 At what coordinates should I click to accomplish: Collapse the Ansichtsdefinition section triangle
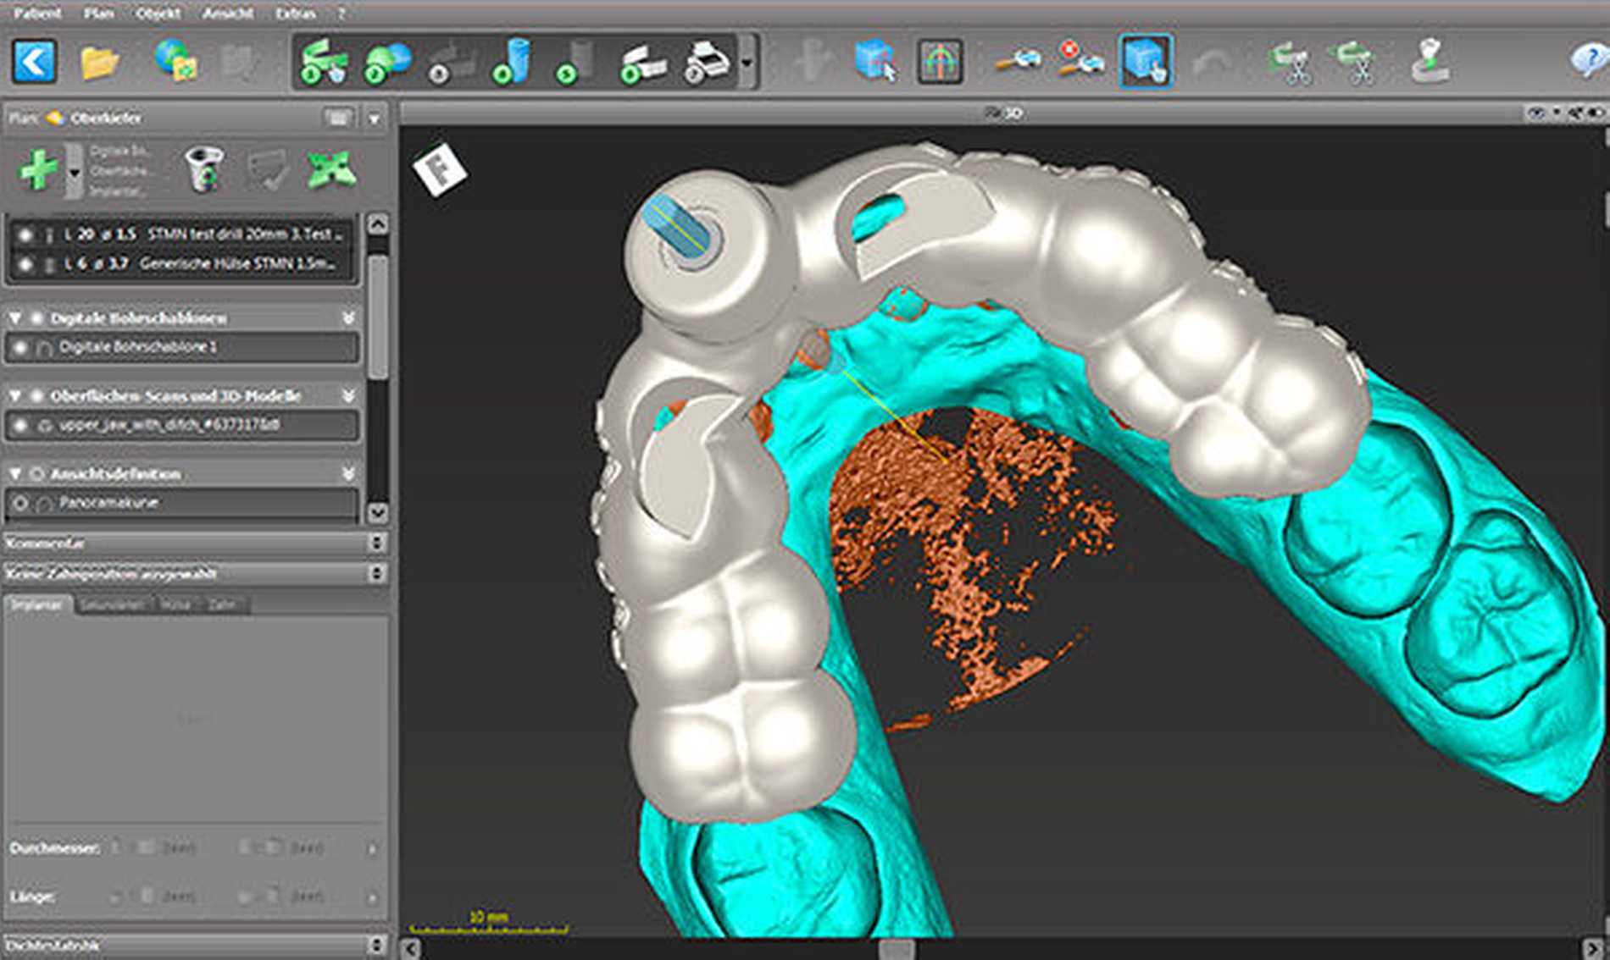point(15,474)
